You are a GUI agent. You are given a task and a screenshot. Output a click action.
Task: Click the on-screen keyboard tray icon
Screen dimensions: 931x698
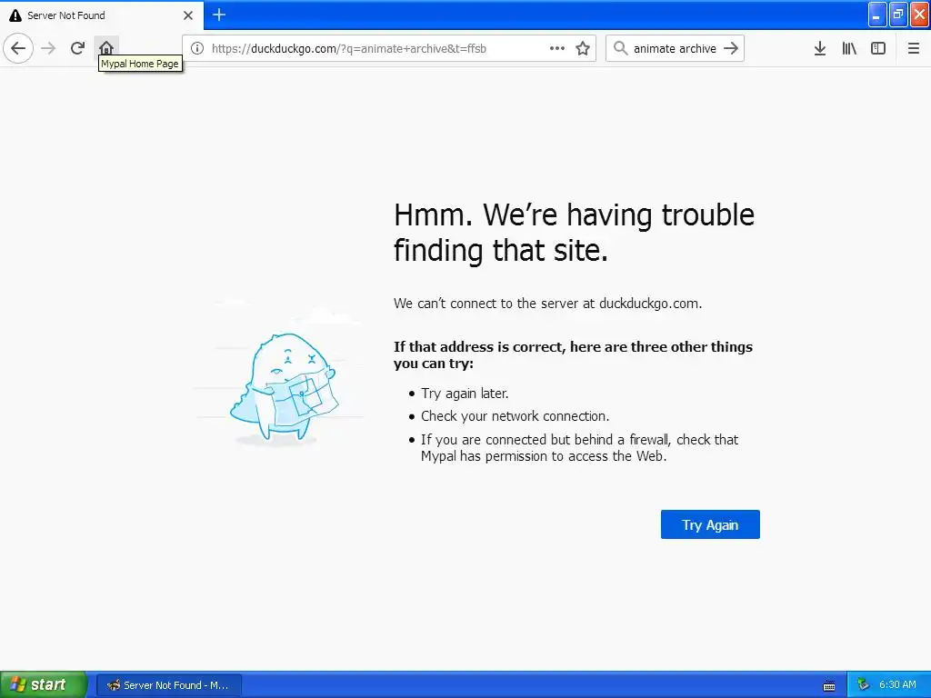(x=829, y=685)
